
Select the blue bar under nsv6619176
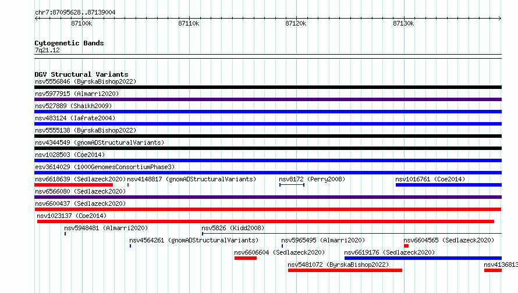pyautogui.click(x=423, y=258)
